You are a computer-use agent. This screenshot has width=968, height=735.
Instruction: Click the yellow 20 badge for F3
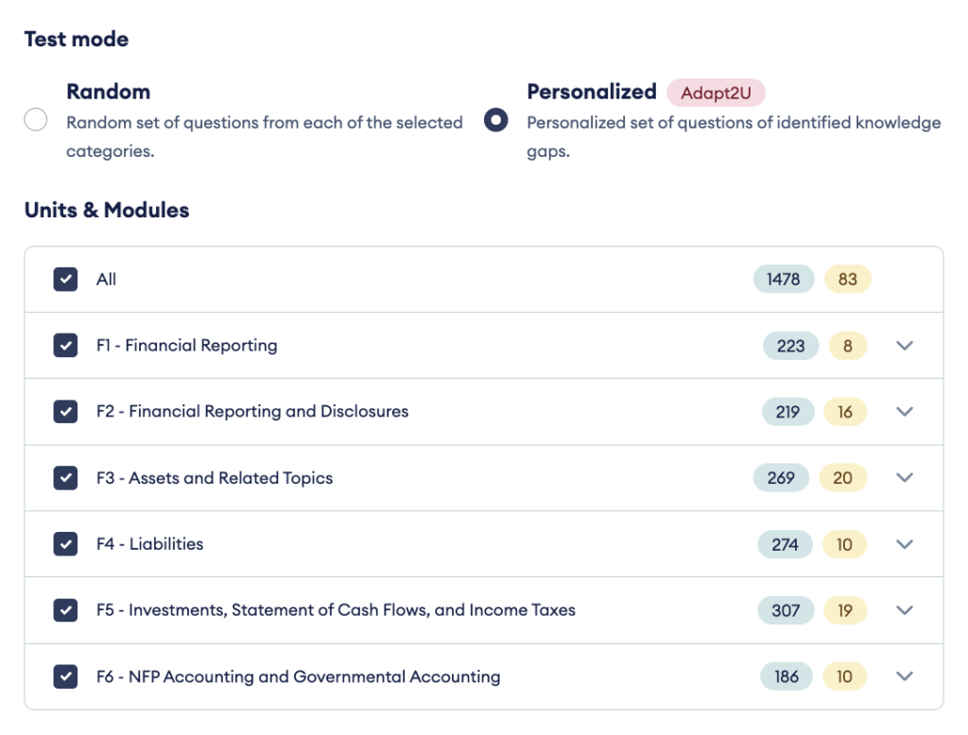pyautogui.click(x=842, y=478)
